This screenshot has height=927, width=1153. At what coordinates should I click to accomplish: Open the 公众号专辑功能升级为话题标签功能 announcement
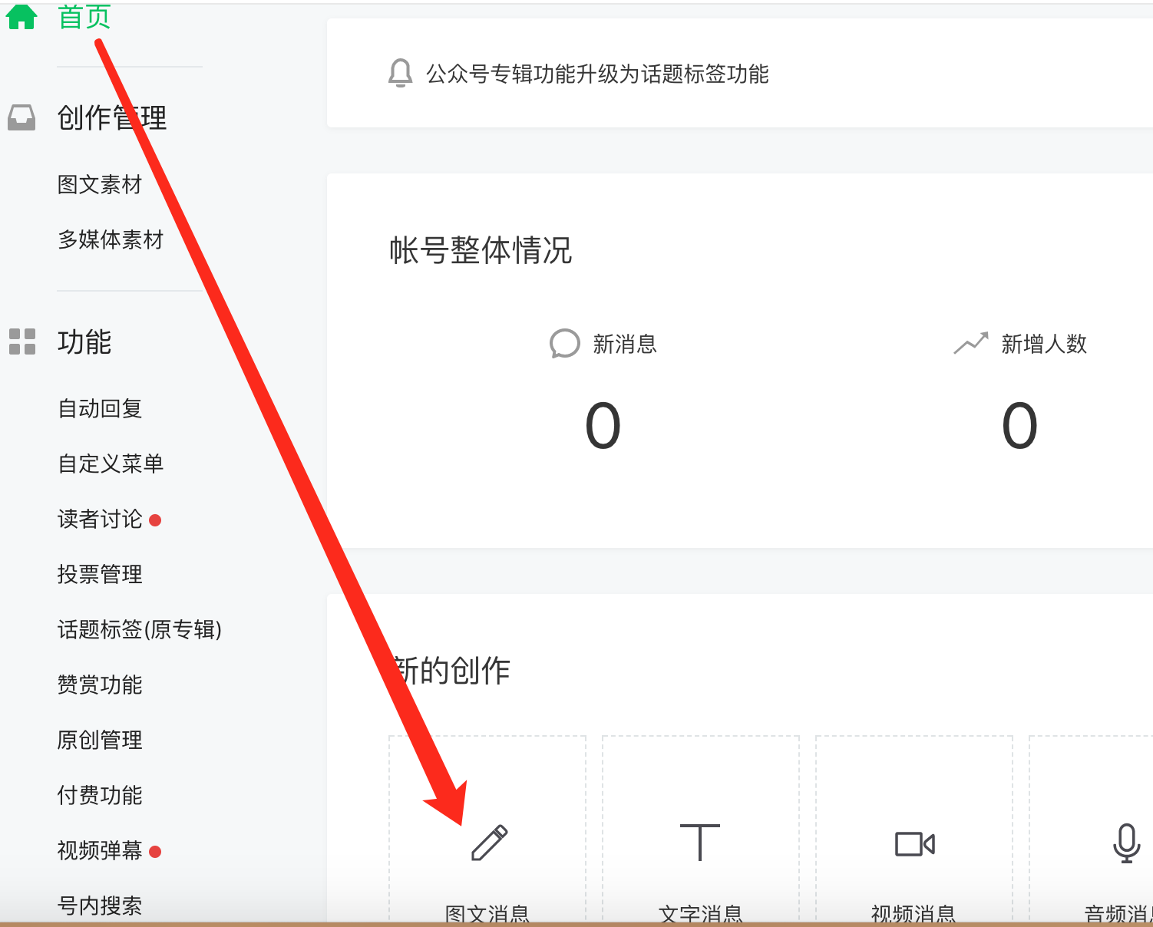[x=597, y=74]
